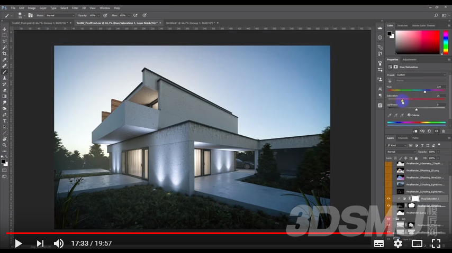The height and width of the screenshot is (253, 452).
Task: Open the Window menu
Action: 105,8
